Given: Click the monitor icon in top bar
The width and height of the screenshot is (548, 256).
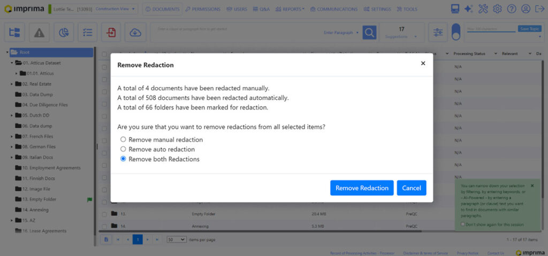Looking at the screenshot, I should [x=455, y=9].
